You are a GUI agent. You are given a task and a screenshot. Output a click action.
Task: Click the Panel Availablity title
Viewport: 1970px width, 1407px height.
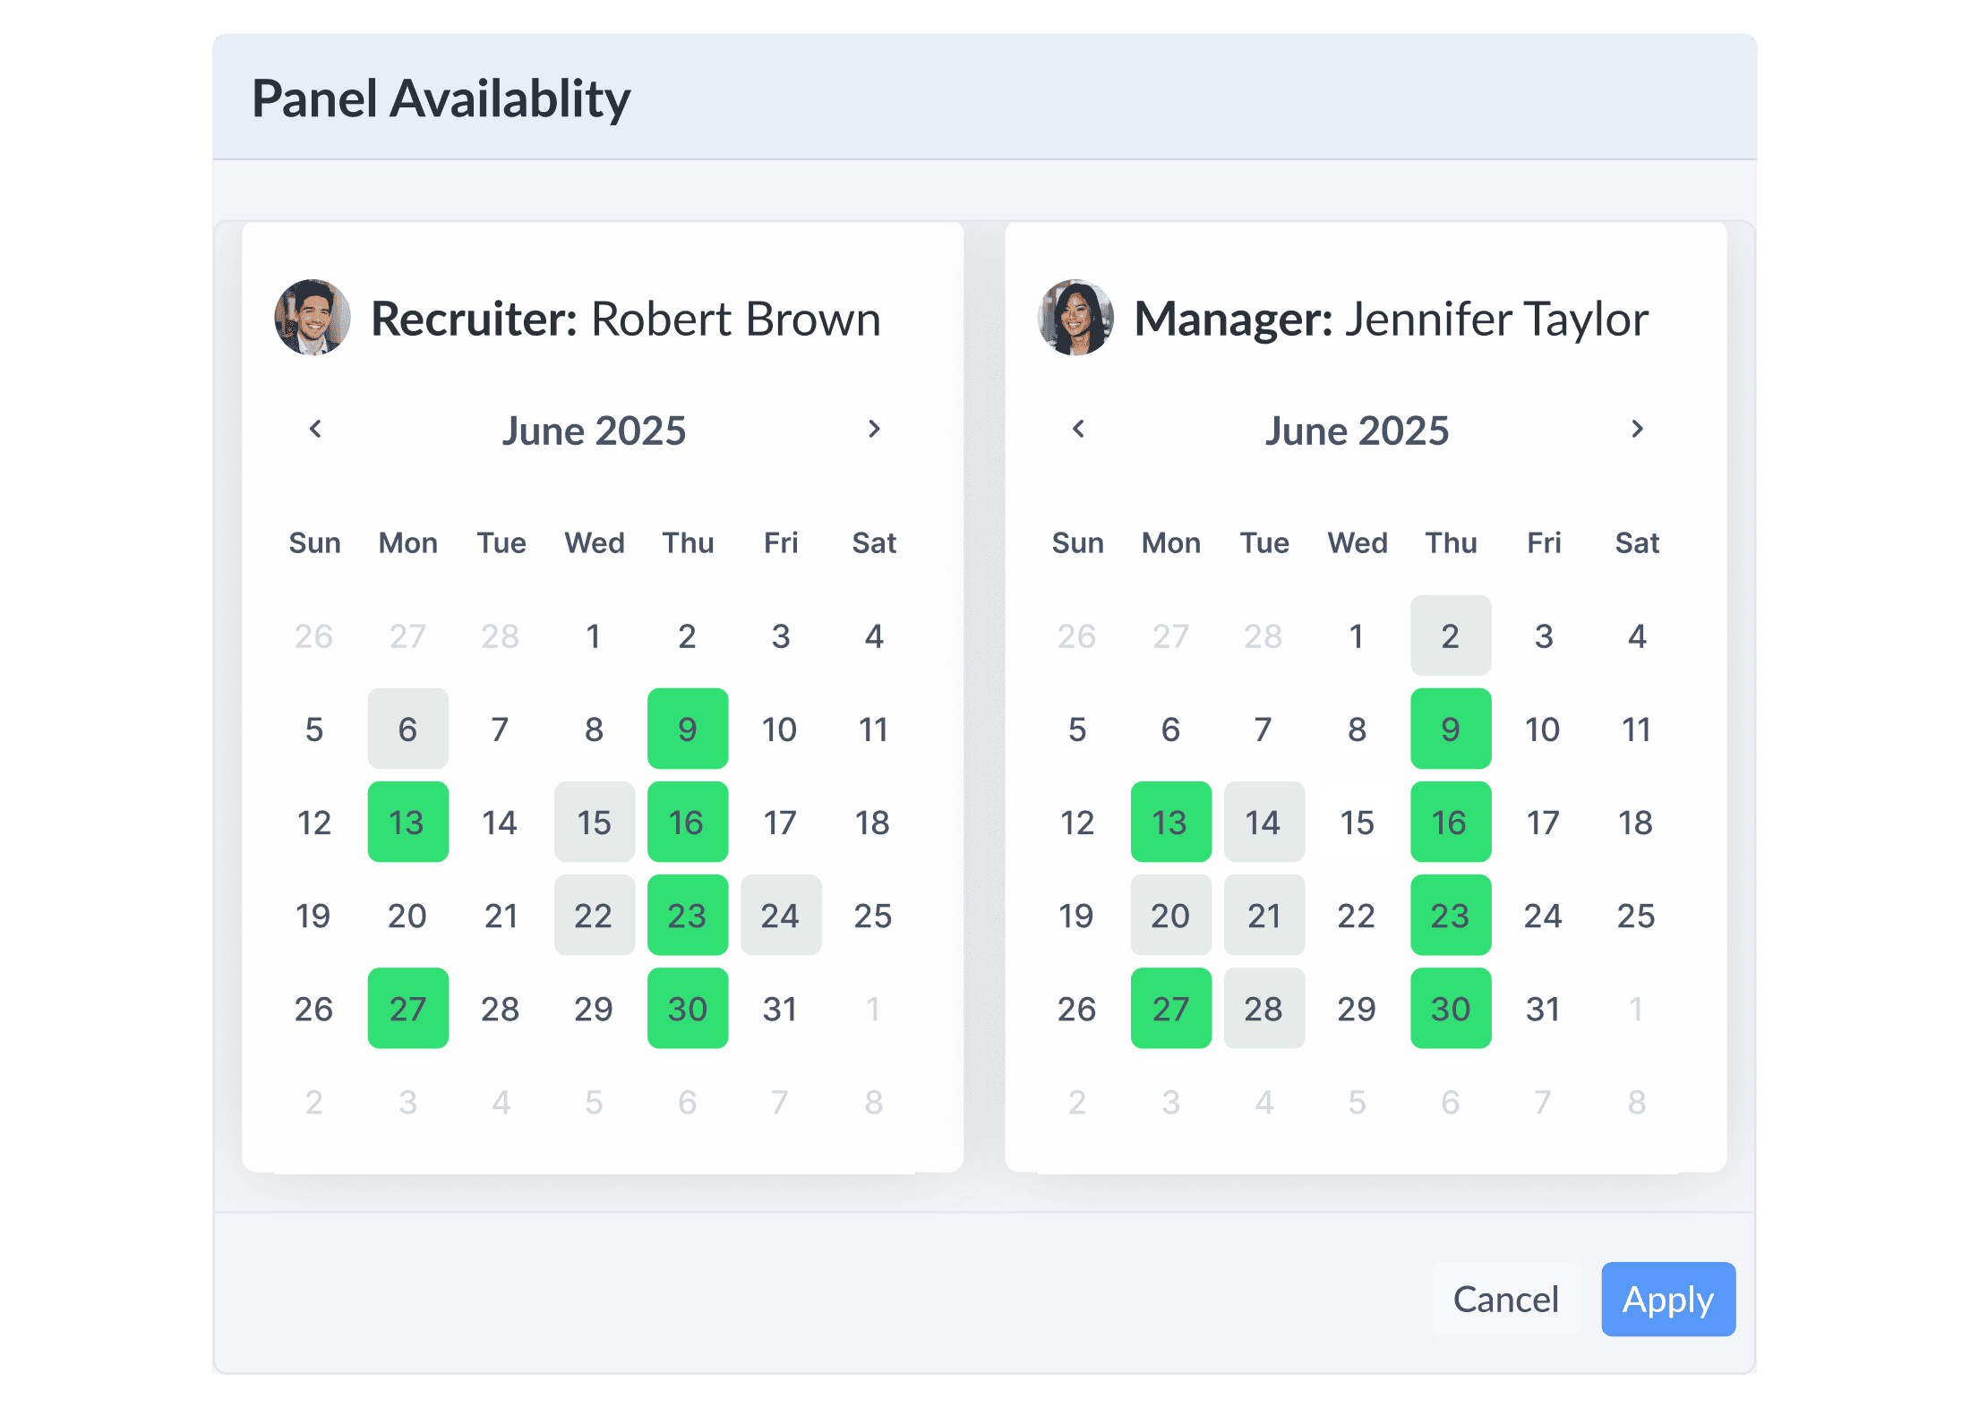pyautogui.click(x=441, y=98)
